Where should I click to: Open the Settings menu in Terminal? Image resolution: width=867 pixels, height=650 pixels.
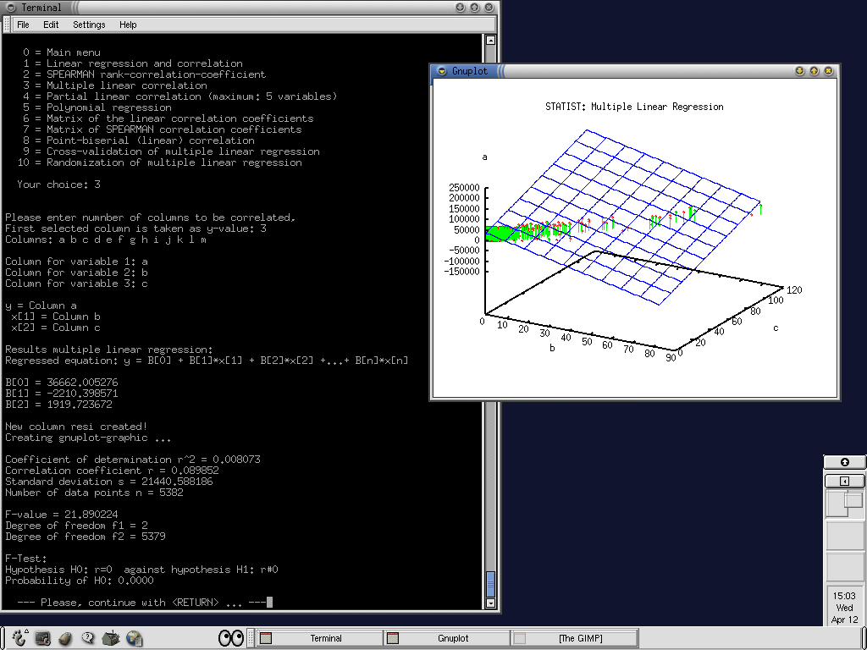point(89,25)
